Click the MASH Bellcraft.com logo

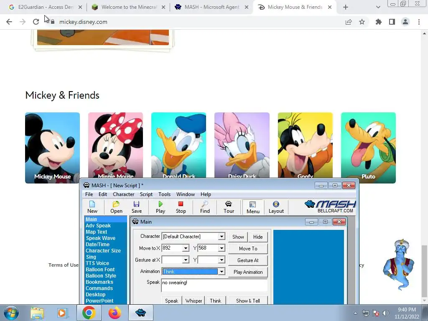(330, 206)
